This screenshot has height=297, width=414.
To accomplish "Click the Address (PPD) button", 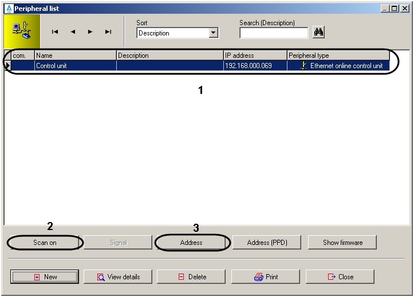I will 267,243.
